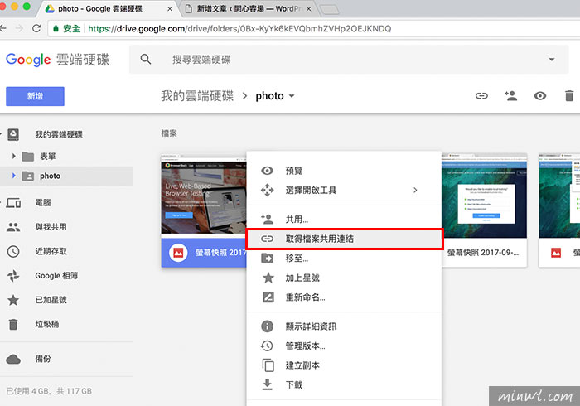Go to 我的雲端硬碟 in breadcrumb

pos(197,96)
